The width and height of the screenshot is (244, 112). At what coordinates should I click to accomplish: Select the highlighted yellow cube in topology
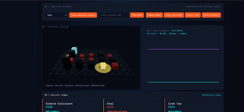click(103, 66)
